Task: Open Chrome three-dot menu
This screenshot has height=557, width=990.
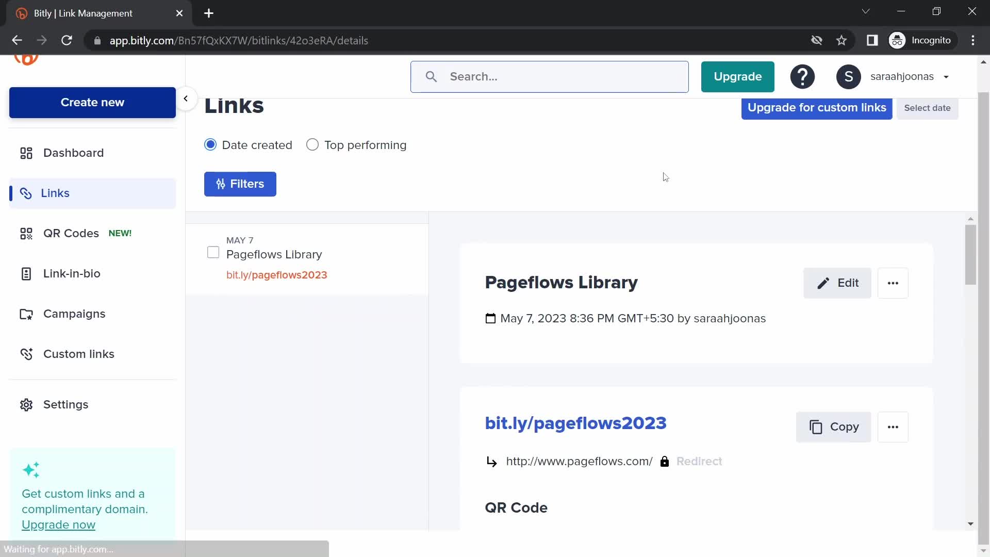Action: [973, 40]
